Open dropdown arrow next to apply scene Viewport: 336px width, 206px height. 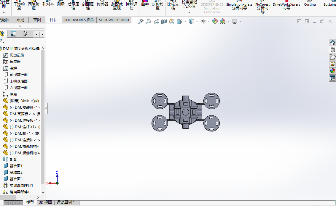click(228, 21)
